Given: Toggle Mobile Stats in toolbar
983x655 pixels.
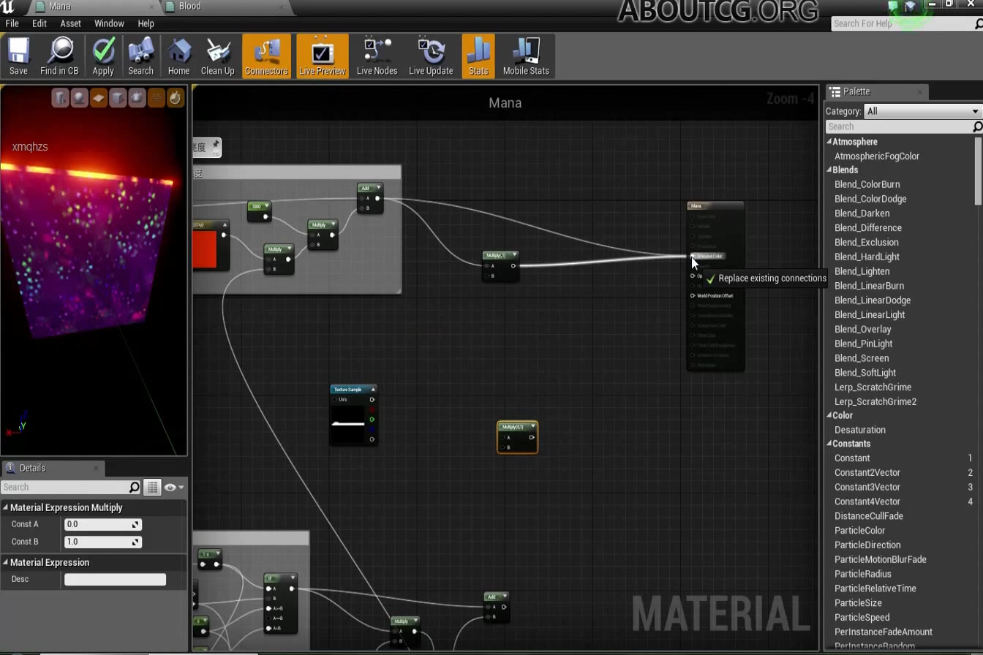Looking at the screenshot, I should 526,56.
